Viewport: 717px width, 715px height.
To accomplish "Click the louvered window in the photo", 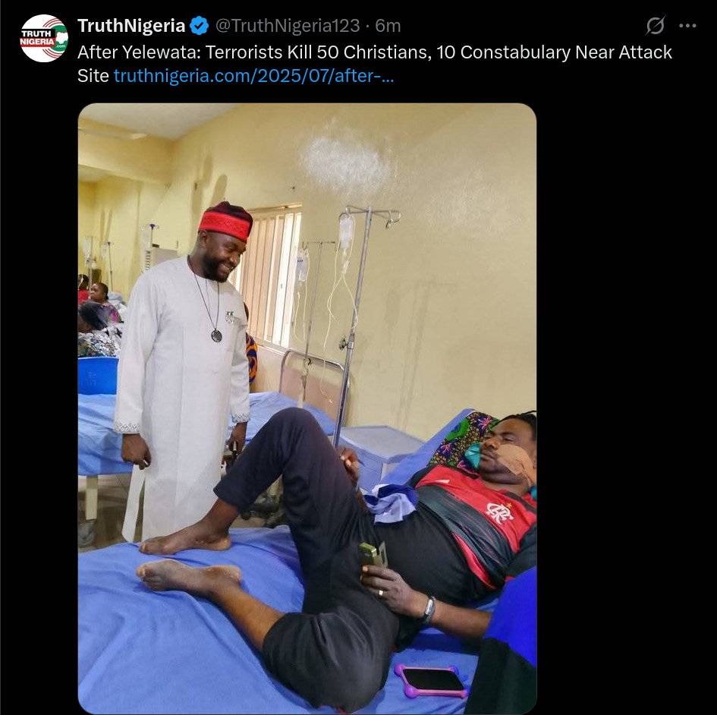I will click(270, 278).
